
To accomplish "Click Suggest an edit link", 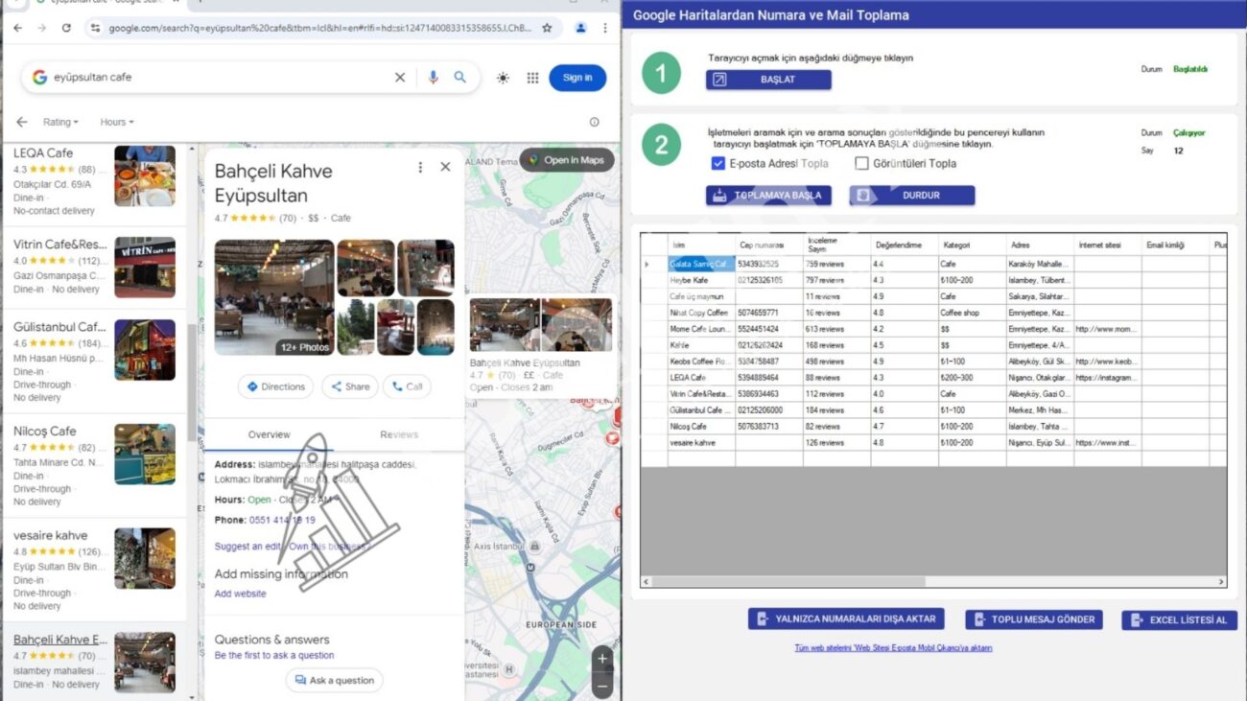I will (247, 547).
